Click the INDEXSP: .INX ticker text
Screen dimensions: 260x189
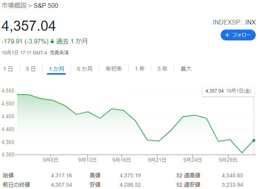(234, 22)
